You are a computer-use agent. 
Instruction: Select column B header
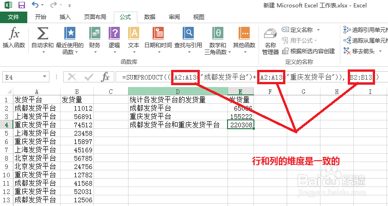point(77,92)
